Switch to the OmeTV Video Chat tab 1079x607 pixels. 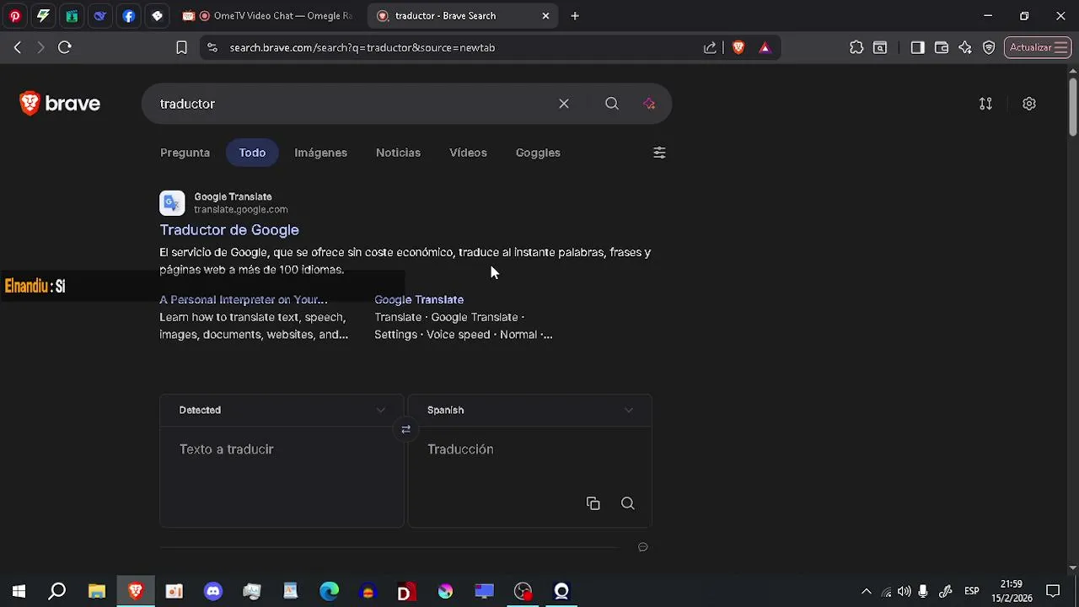tap(271, 15)
